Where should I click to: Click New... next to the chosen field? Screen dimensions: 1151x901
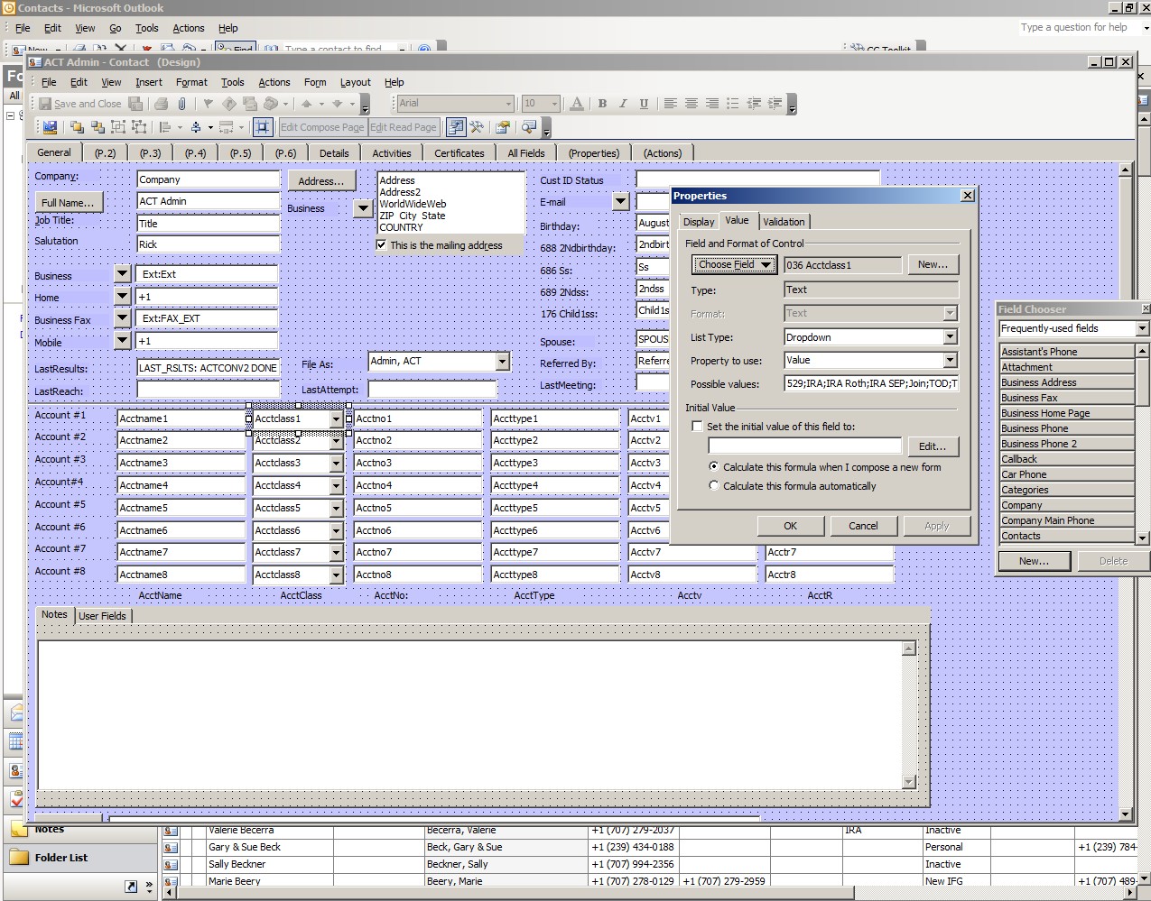pyautogui.click(x=933, y=264)
